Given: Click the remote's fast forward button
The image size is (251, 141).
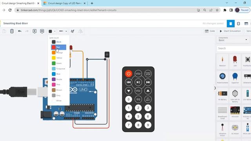Looking at the screenshot, I should click(x=148, y=82).
